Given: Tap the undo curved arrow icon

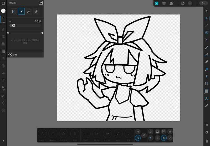Looking at the screenshot, I should (207, 132).
